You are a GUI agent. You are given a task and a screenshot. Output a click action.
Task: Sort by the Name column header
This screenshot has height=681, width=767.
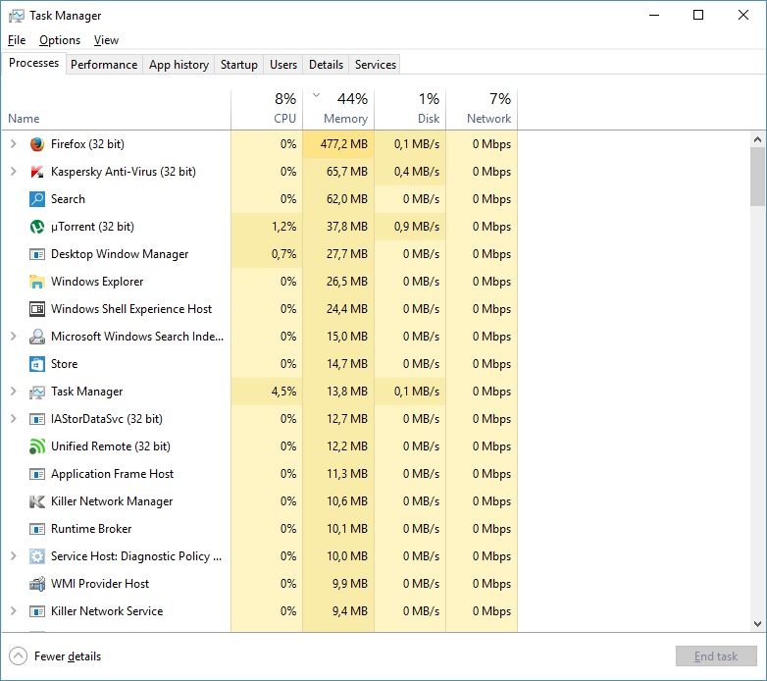point(117,109)
